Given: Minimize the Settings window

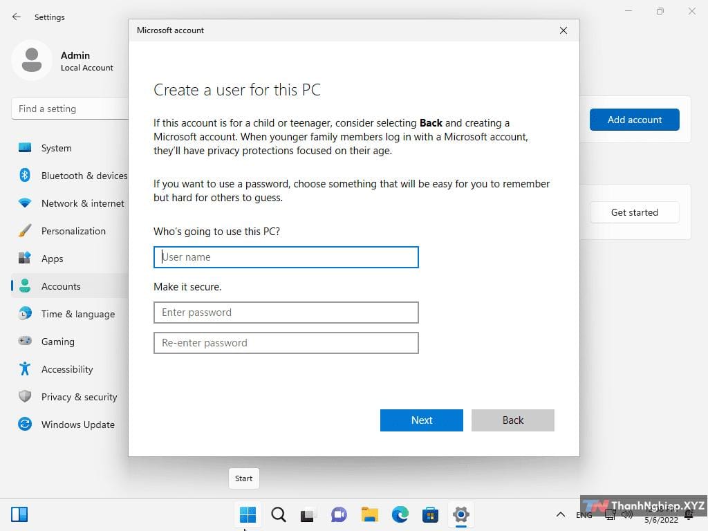Looking at the screenshot, I should 628,11.
